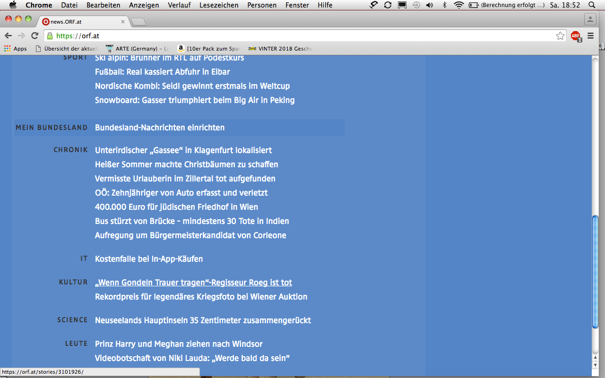
Task: Click the Bluetooth menu bar icon
Action: tap(444, 5)
